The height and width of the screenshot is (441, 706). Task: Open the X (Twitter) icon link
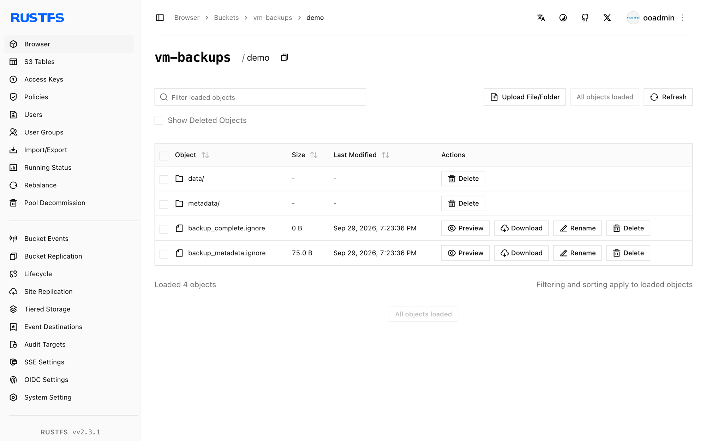coord(607,18)
